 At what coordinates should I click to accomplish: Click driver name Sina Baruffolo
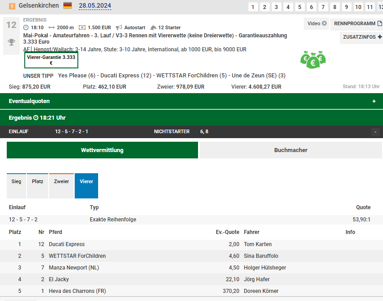(261, 256)
